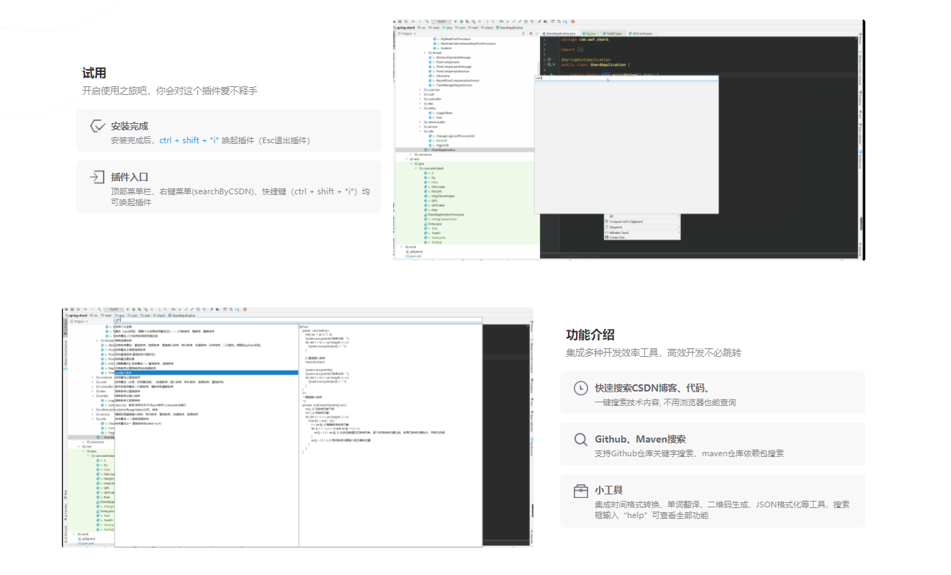Click the text 开启使用之旅吧，你会对这个插件爱不释手
This screenshot has height=575, width=951.
pyautogui.click(x=169, y=91)
